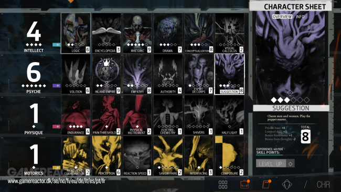Click the Level Up button
The height and width of the screenshot is (192, 341).
click(275, 164)
